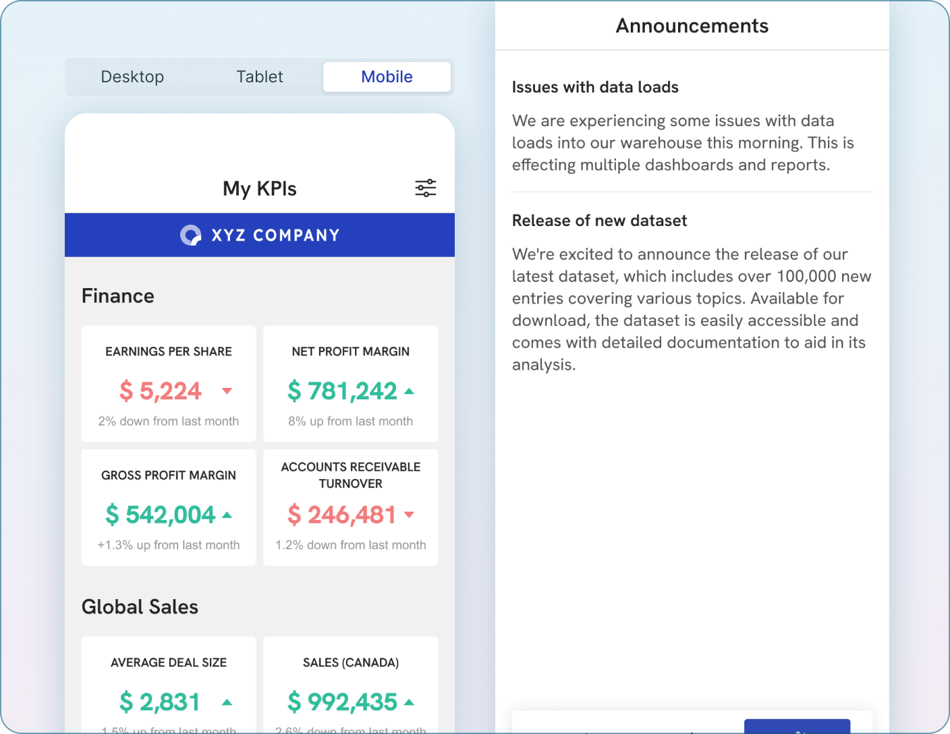
Task: Open the KPI filter settings icon
Action: 425,188
